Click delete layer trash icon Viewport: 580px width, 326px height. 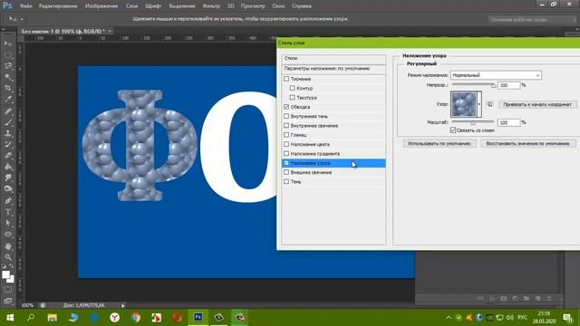(549, 298)
